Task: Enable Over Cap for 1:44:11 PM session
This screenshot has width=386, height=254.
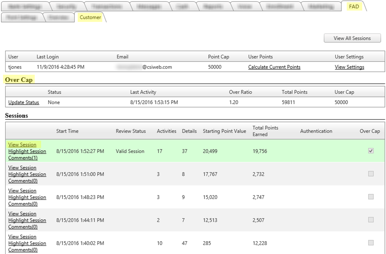Action: (x=371, y=220)
